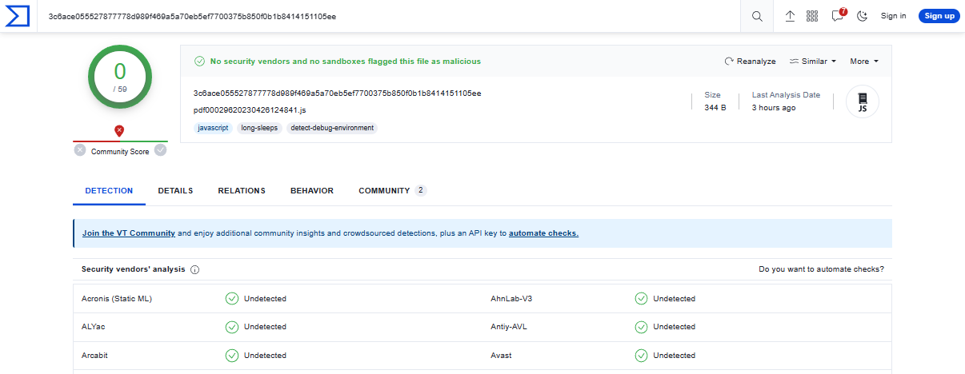Click the Join the VT Community link

click(x=129, y=233)
